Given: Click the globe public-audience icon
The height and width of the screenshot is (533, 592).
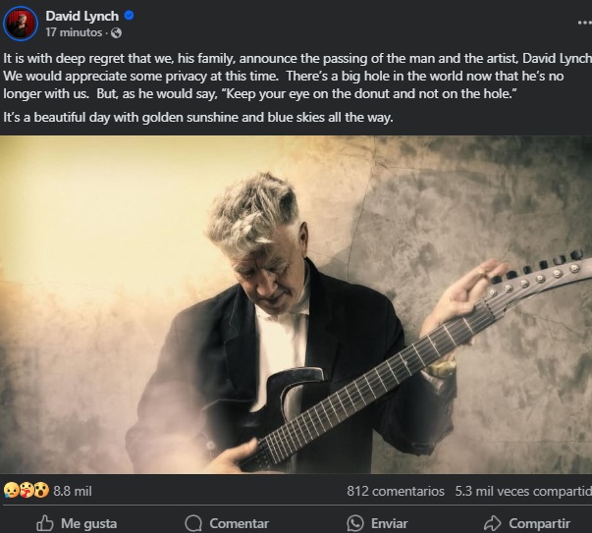Looking at the screenshot, I should click(116, 32).
